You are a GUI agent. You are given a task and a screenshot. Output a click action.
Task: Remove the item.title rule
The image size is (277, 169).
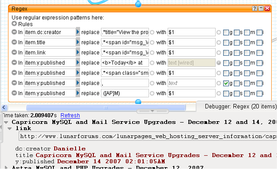tap(14, 42)
